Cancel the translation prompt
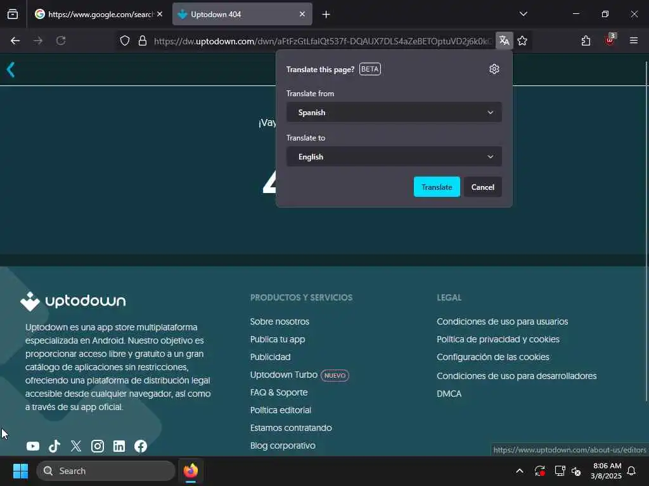 click(x=482, y=187)
